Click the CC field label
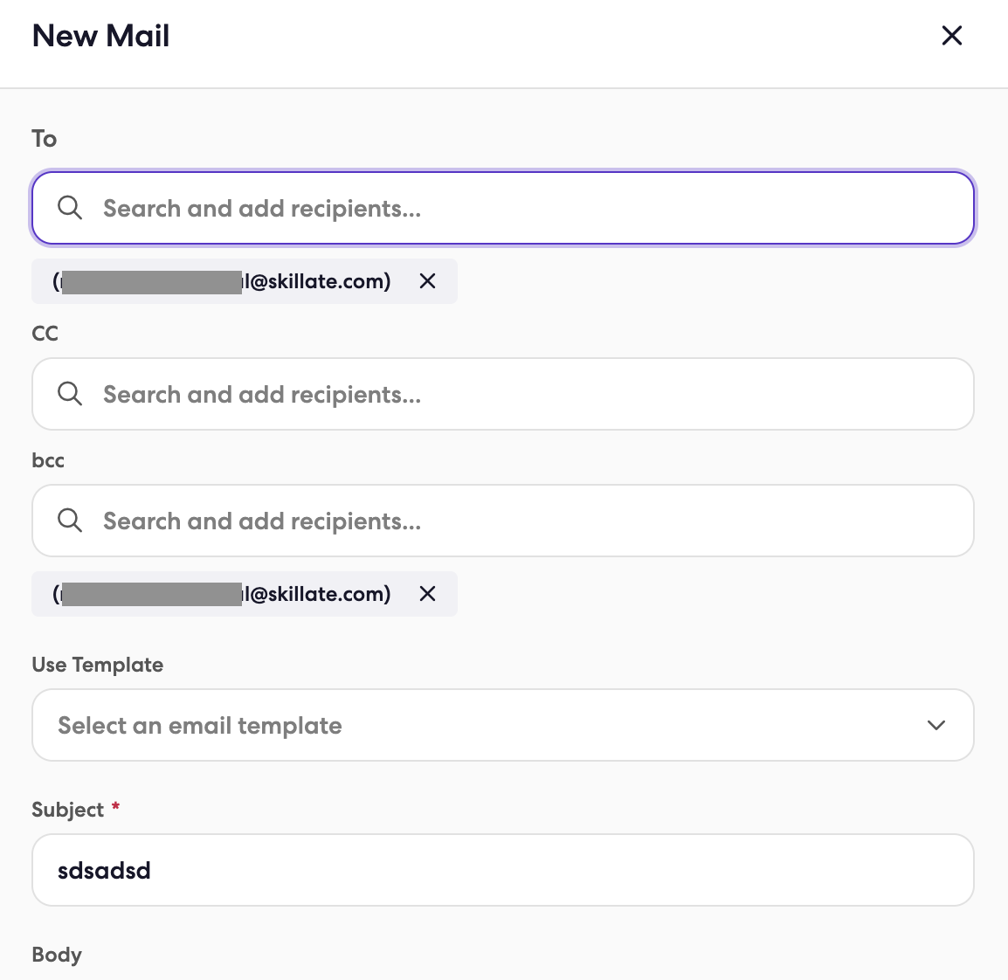The height and width of the screenshot is (980, 1008). click(x=45, y=334)
